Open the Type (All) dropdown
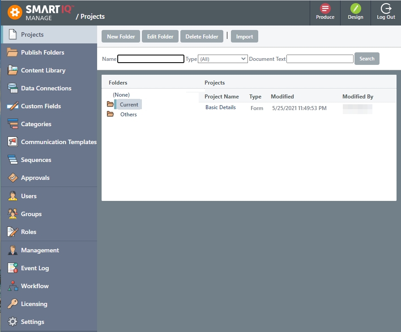Screen dimensions: 401x332 222,59
